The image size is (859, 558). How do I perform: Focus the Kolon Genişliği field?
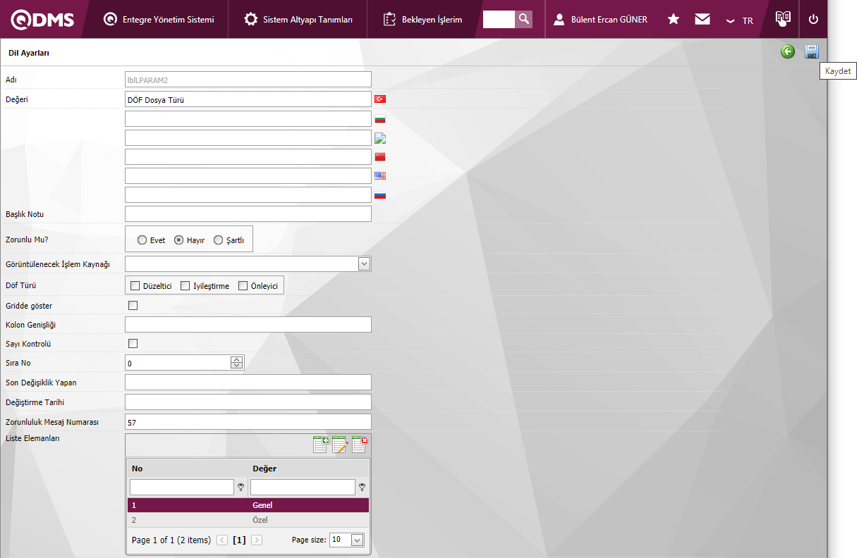248,325
